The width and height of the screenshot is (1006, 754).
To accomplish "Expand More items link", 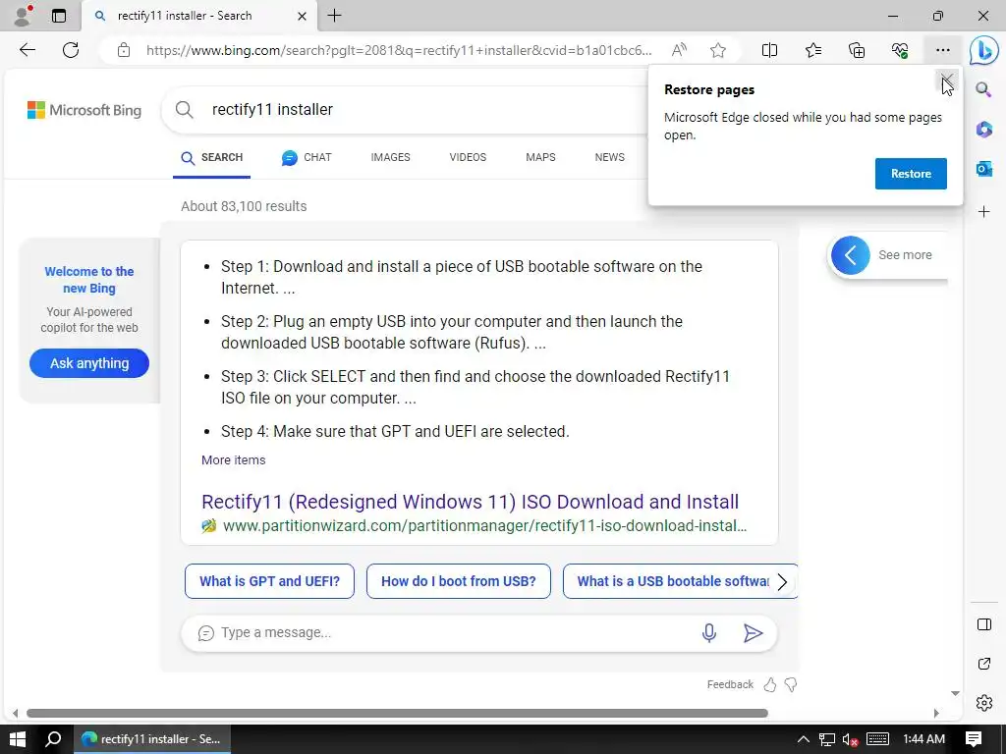I will (233, 460).
